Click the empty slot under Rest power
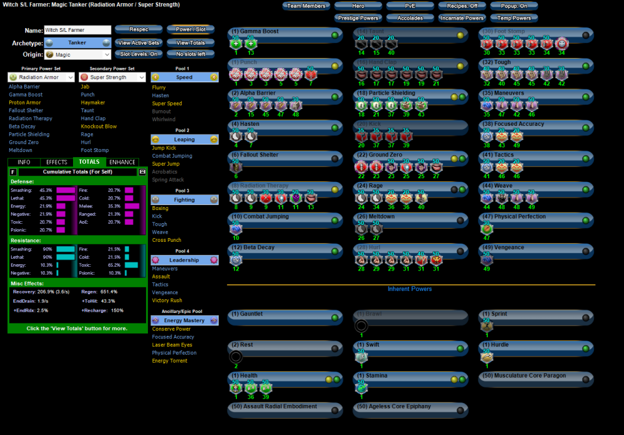Screen dimensions: 624x435 click(236, 357)
